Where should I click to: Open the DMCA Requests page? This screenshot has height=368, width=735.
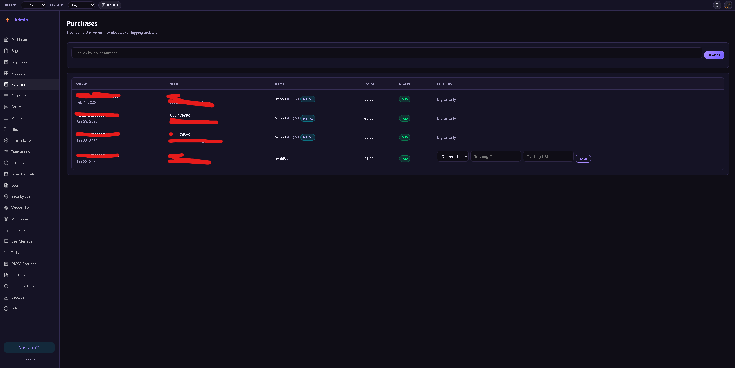tap(24, 264)
